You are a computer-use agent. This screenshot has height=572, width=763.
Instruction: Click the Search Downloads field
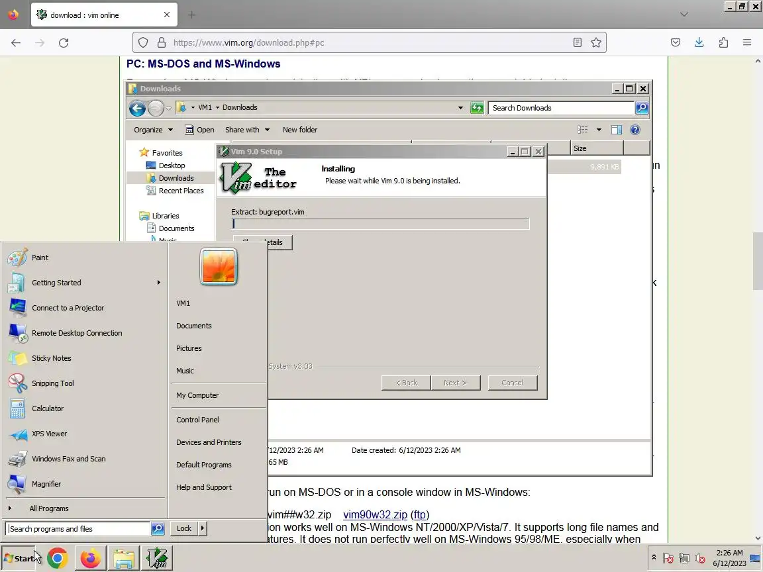pyautogui.click(x=562, y=108)
